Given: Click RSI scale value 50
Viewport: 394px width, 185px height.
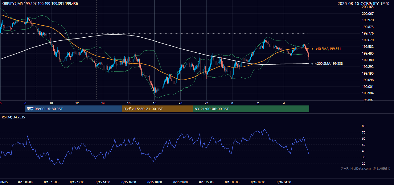Looking at the screenshot, I should pyautogui.click(x=363, y=145).
